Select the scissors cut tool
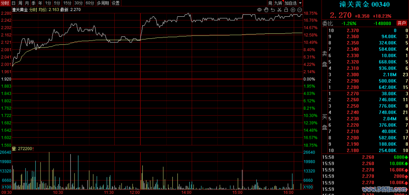Viewport: 409px width, 195px height. coord(279,9)
